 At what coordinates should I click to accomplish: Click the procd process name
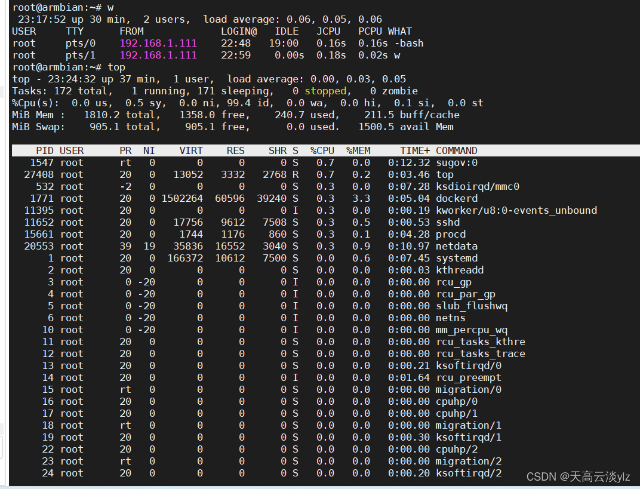pos(450,234)
